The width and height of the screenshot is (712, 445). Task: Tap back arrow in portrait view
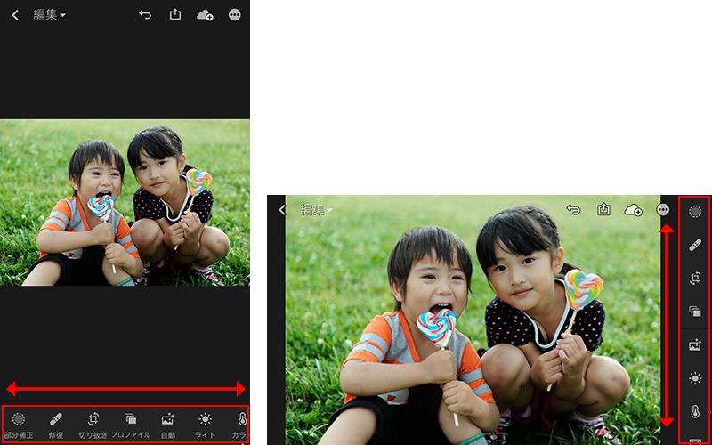[15, 15]
